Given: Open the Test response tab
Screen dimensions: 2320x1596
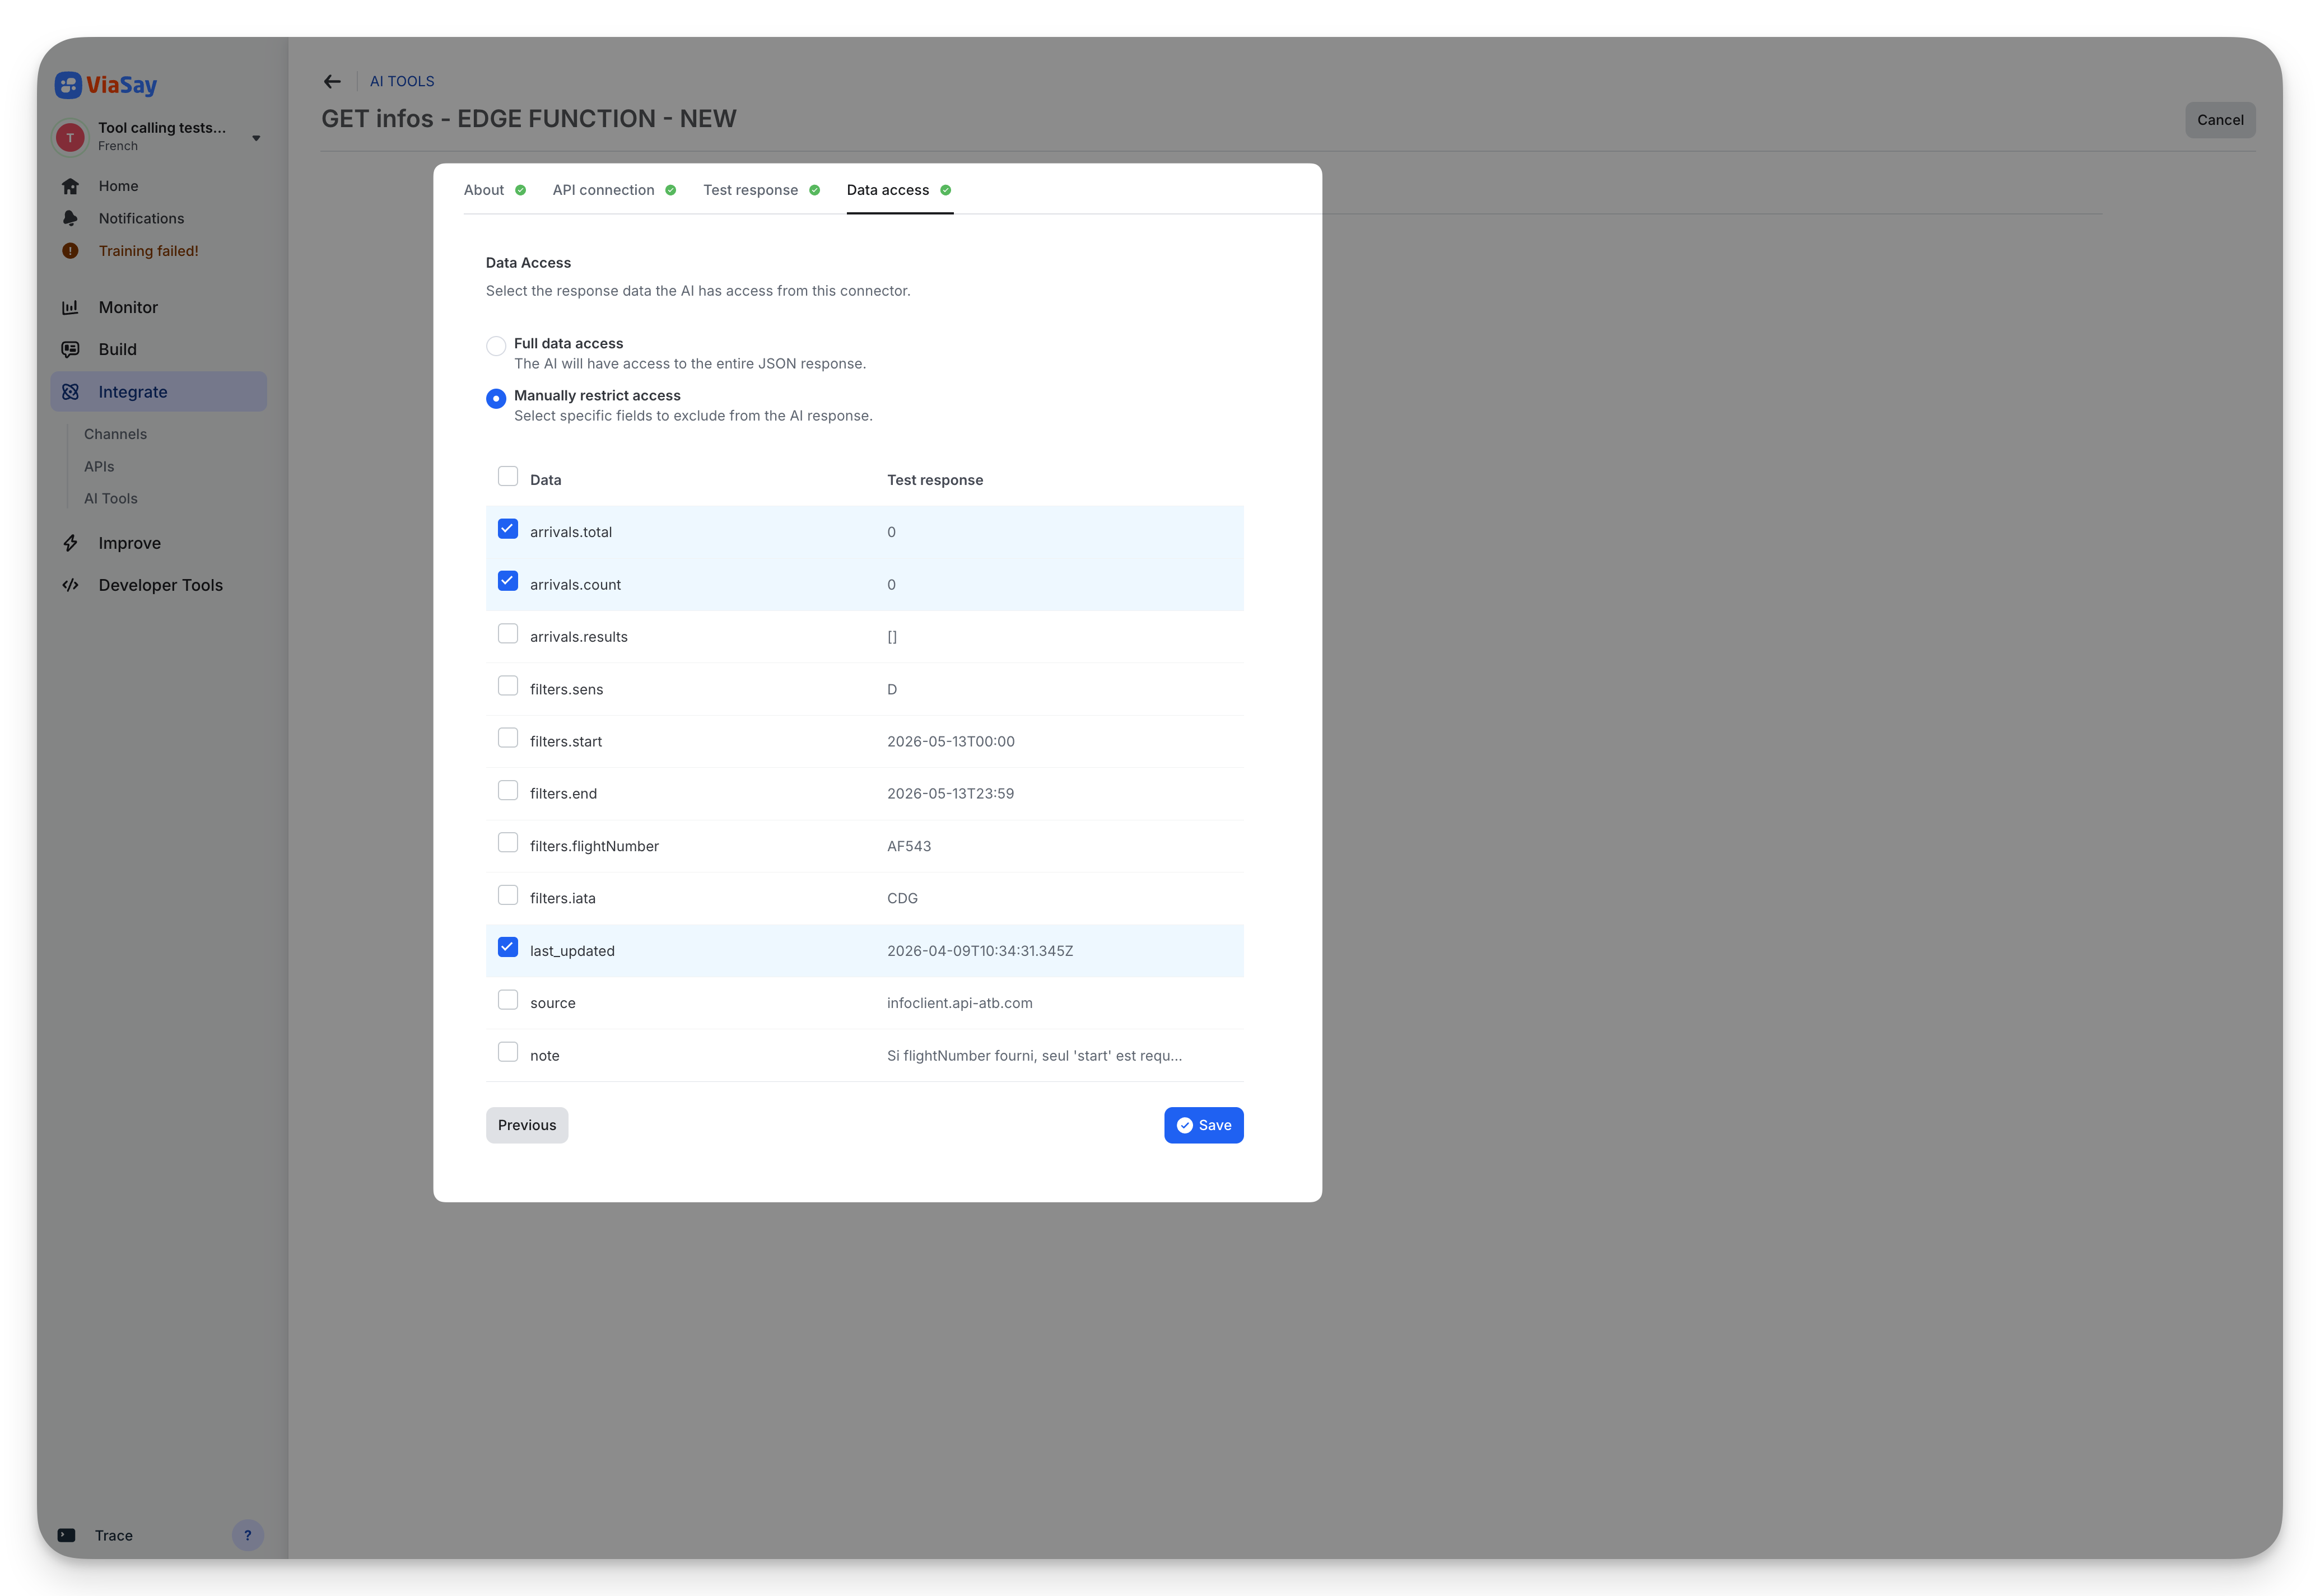Looking at the screenshot, I should click(x=750, y=190).
